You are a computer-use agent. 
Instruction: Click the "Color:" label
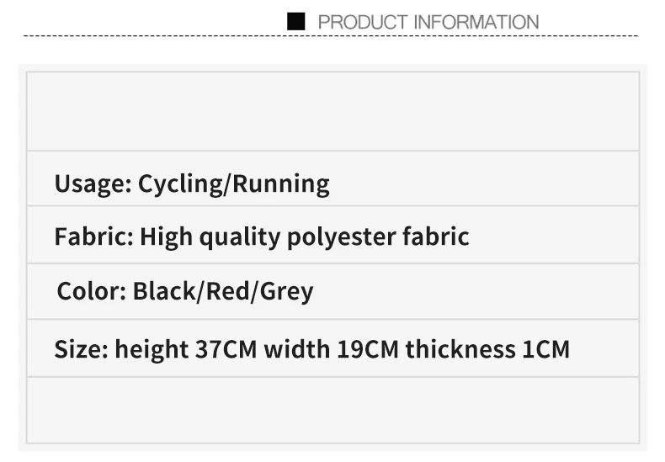coord(91,291)
